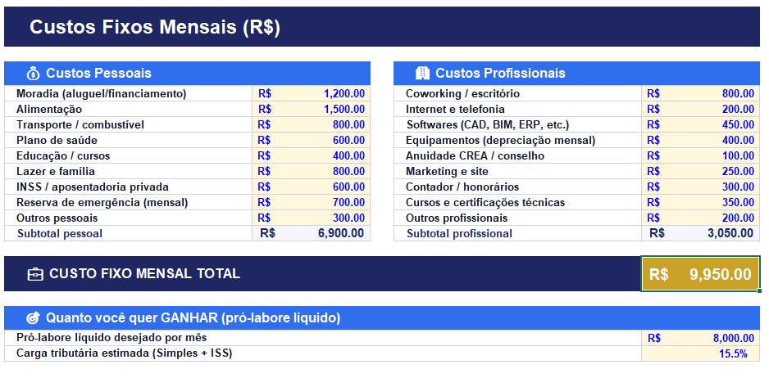Click the Contador / honorários label
This screenshot has width=769, height=378.
462,187
